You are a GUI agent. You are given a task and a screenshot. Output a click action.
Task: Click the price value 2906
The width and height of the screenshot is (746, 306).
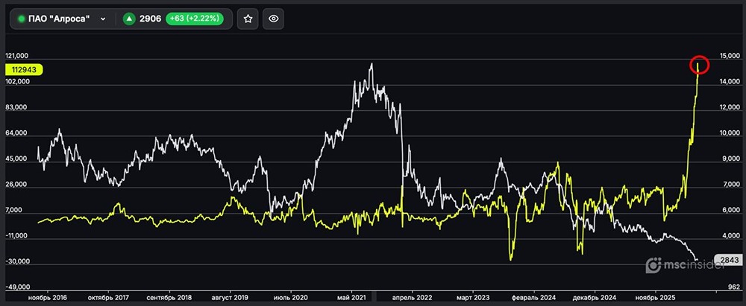150,19
